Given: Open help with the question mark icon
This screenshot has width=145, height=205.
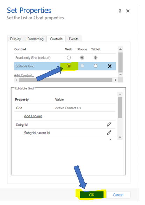Looking at the screenshot, I should click(x=120, y=11).
